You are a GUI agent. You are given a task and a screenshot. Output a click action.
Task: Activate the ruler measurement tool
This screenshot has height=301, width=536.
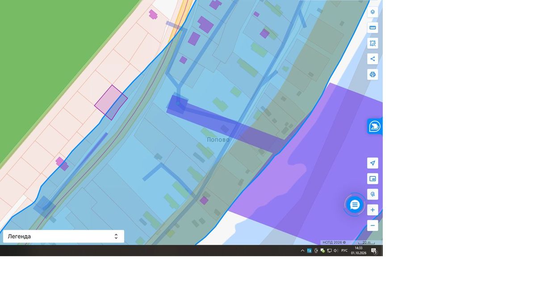[x=373, y=28]
